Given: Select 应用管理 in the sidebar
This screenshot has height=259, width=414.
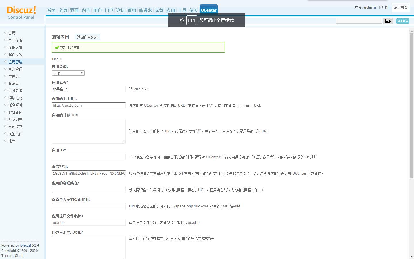Looking at the screenshot, I should tap(16, 62).
